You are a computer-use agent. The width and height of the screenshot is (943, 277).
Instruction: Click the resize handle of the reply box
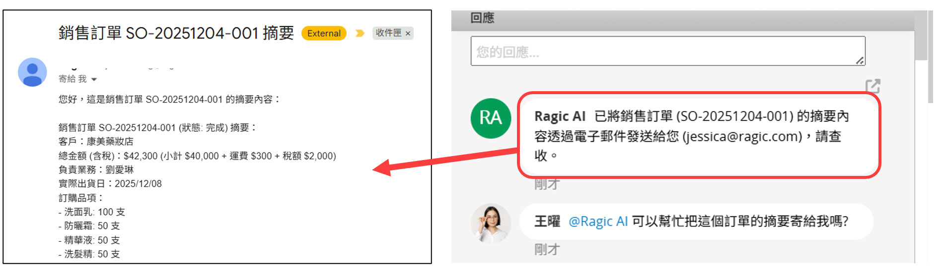point(860,60)
